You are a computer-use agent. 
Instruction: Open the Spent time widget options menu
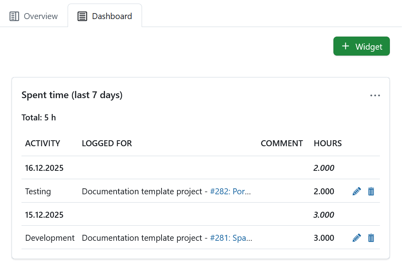[x=375, y=95]
